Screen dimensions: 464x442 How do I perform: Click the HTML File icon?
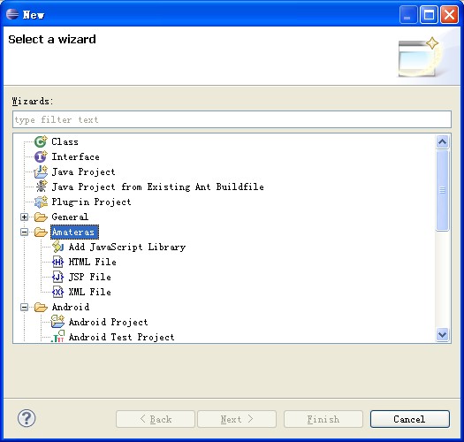pos(57,262)
